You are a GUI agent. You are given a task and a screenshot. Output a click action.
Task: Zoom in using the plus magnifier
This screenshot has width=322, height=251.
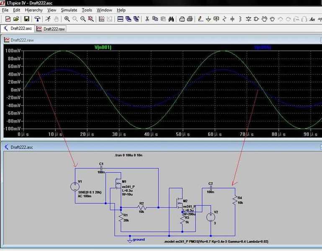pyautogui.click(x=67, y=19)
